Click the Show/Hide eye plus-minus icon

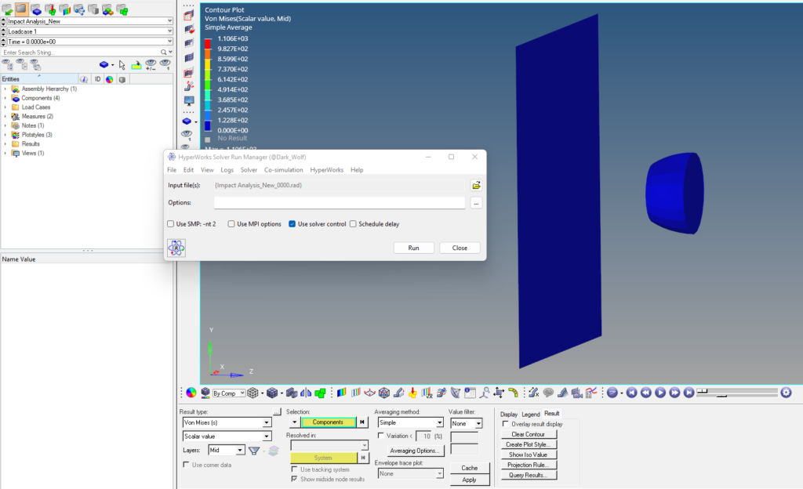tap(151, 65)
